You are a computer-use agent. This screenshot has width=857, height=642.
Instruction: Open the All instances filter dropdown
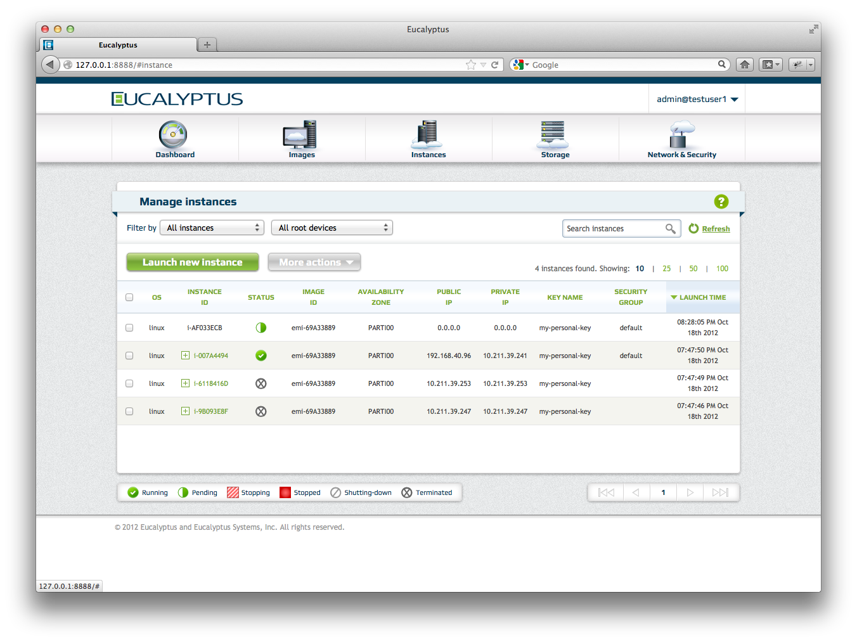tap(212, 228)
